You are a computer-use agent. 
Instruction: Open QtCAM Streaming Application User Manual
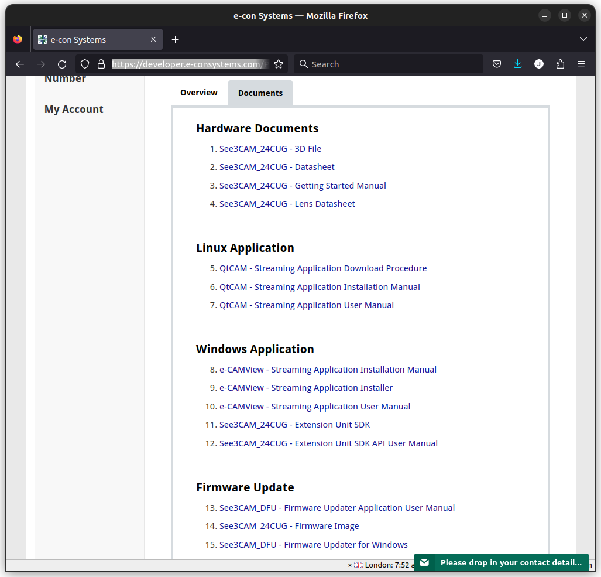(x=306, y=305)
